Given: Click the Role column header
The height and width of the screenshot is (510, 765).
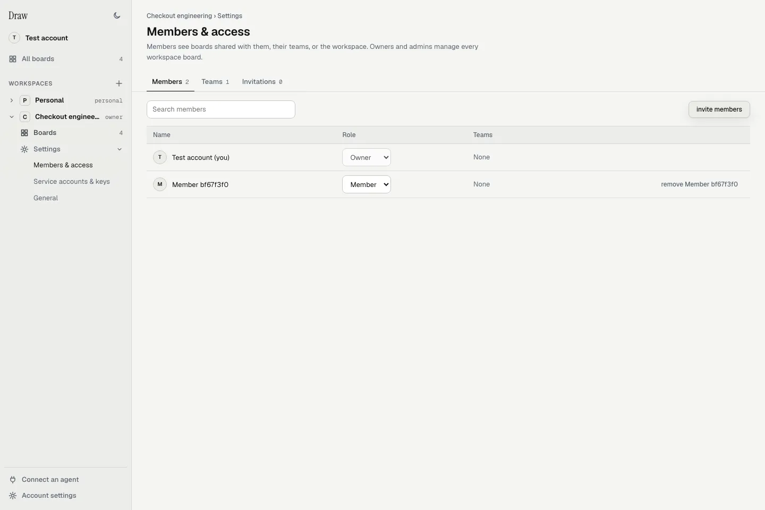Looking at the screenshot, I should coord(349,135).
